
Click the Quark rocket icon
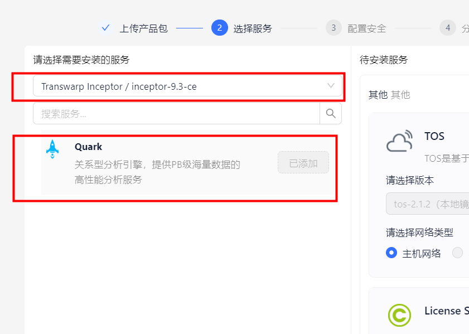(x=52, y=149)
